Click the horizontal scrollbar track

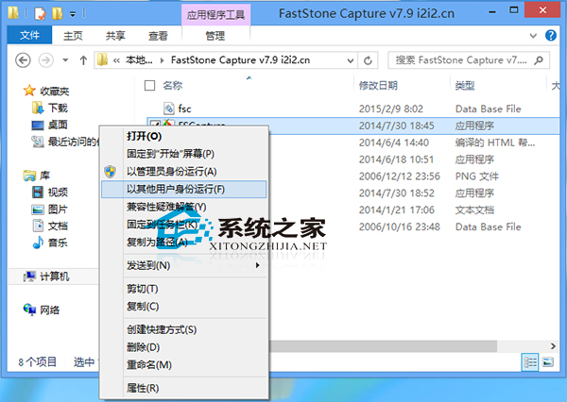coord(522,346)
